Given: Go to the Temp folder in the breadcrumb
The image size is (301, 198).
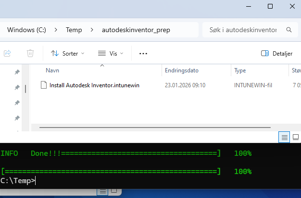Looking at the screenshot, I should tap(74, 30).
